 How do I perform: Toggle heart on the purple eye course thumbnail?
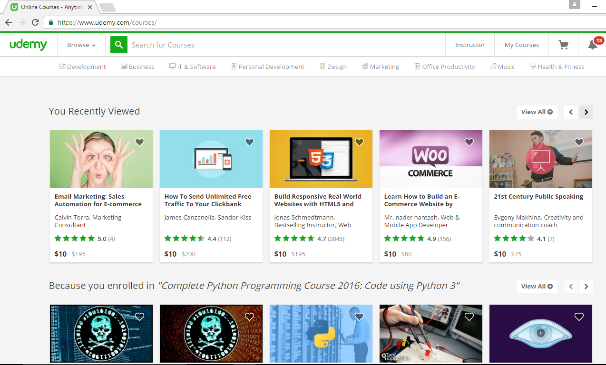(579, 317)
